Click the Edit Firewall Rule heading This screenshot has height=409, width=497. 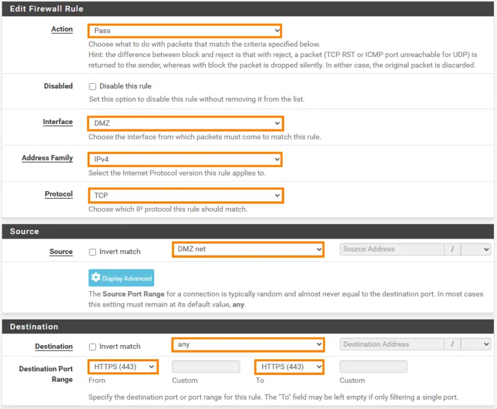[x=47, y=9]
